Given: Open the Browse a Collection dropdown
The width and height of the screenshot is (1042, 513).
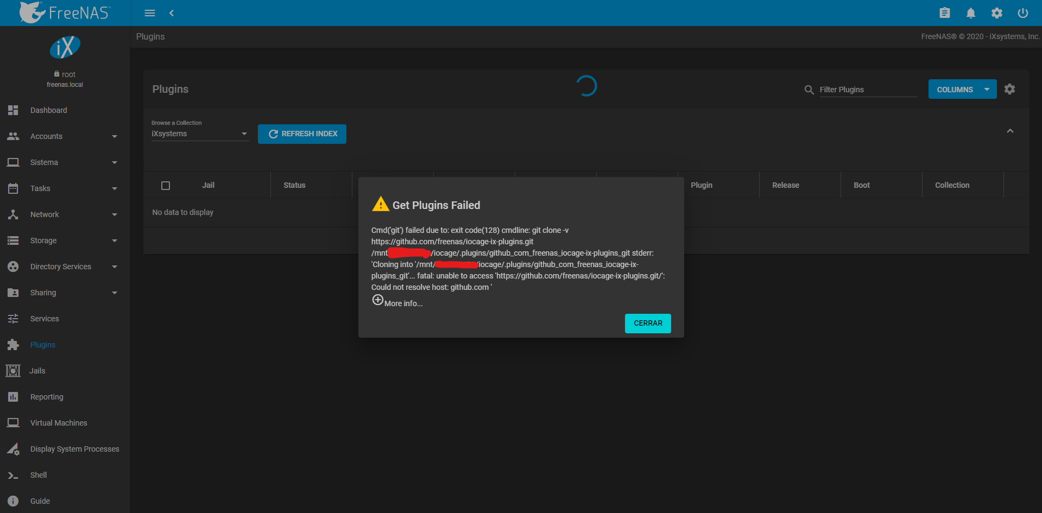Looking at the screenshot, I should tap(200, 134).
